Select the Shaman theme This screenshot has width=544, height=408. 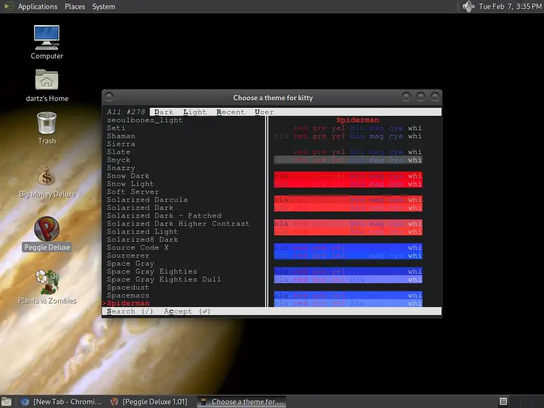point(121,136)
